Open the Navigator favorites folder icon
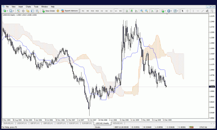 28,11
